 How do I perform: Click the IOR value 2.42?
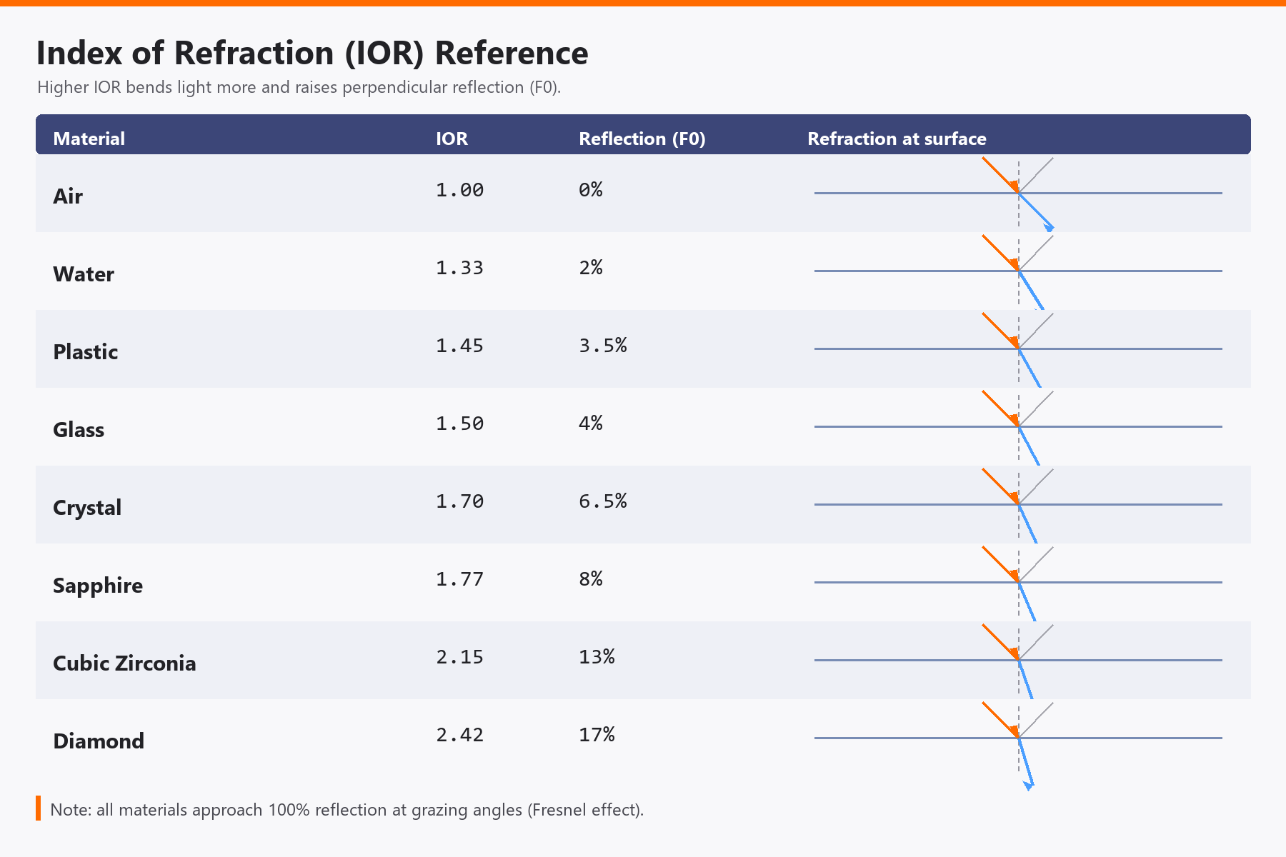click(x=460, y=735)
